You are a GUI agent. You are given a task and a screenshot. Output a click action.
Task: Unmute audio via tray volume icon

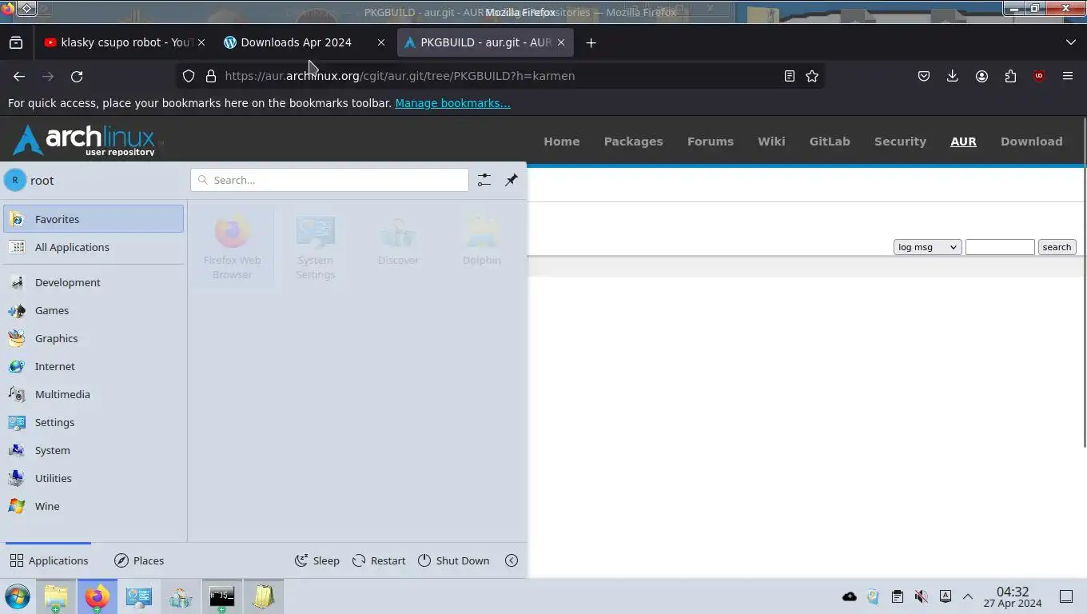coord(922,596)
